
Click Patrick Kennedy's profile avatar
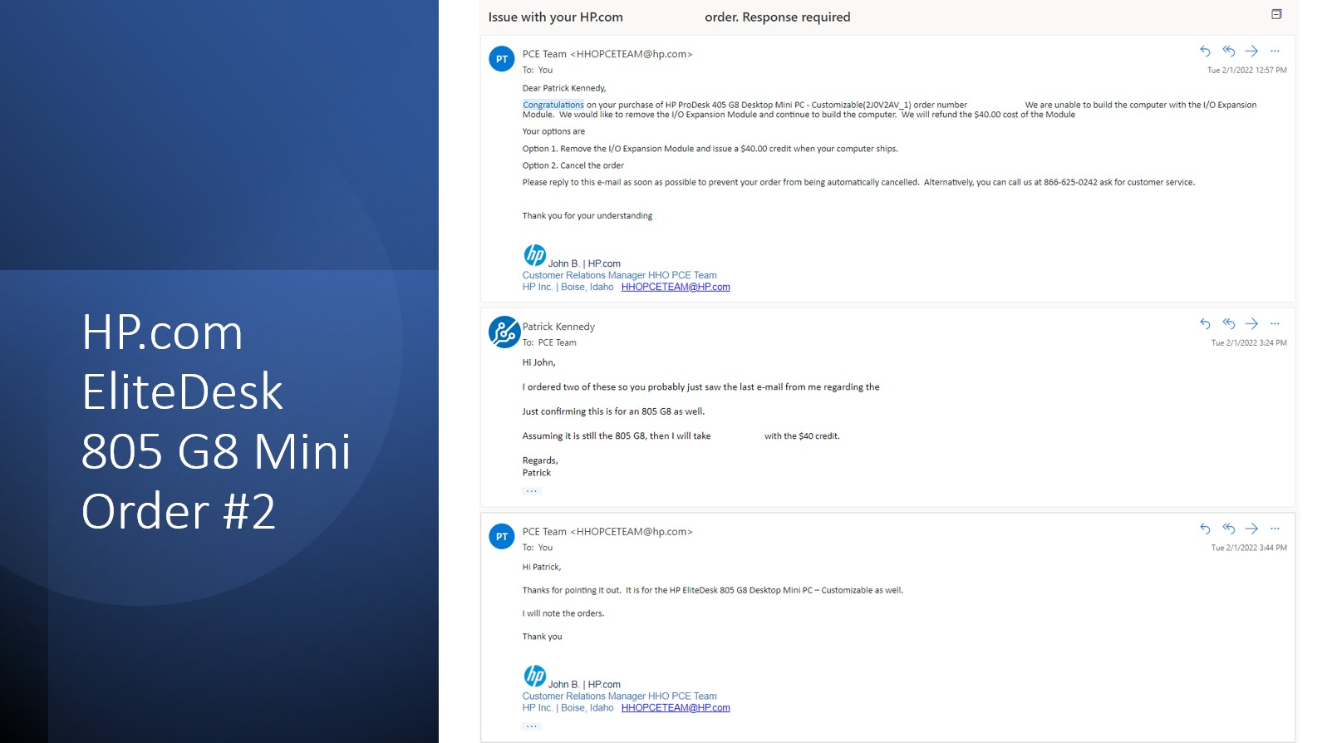click(x=504, y=332)
